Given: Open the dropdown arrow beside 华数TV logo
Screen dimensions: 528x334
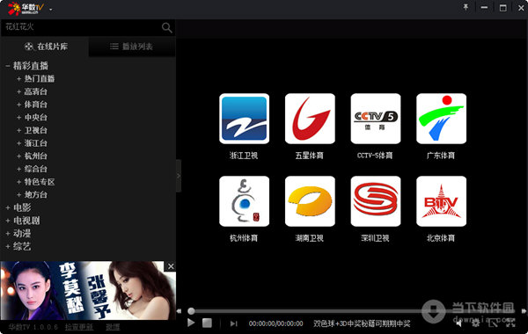Looking at the screenshot, I should [x=50, y=10].
